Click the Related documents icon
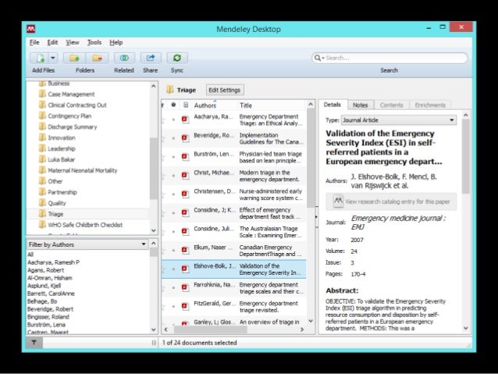This screenshot has width=498, height=374. tap(123, 58)
